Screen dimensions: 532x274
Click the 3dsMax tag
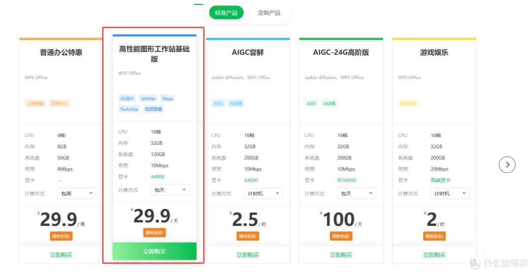pos(148,98)
